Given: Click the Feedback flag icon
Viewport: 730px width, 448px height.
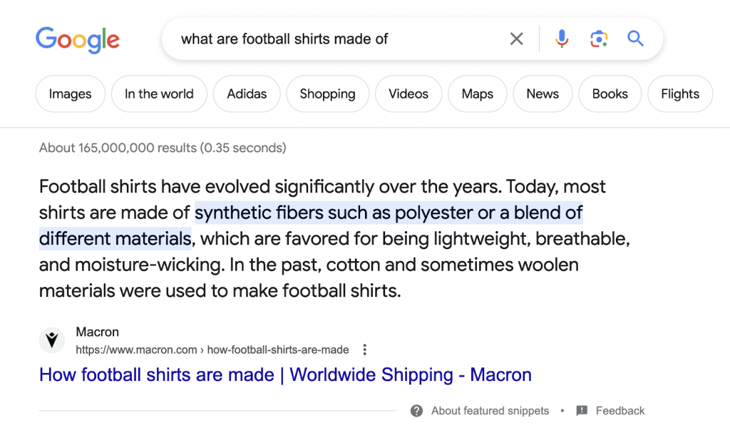Looking at the screenshot, I should click(582, 411).
